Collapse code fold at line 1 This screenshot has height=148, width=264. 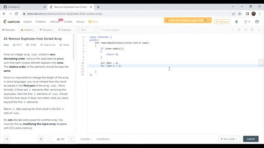point(85,37)
